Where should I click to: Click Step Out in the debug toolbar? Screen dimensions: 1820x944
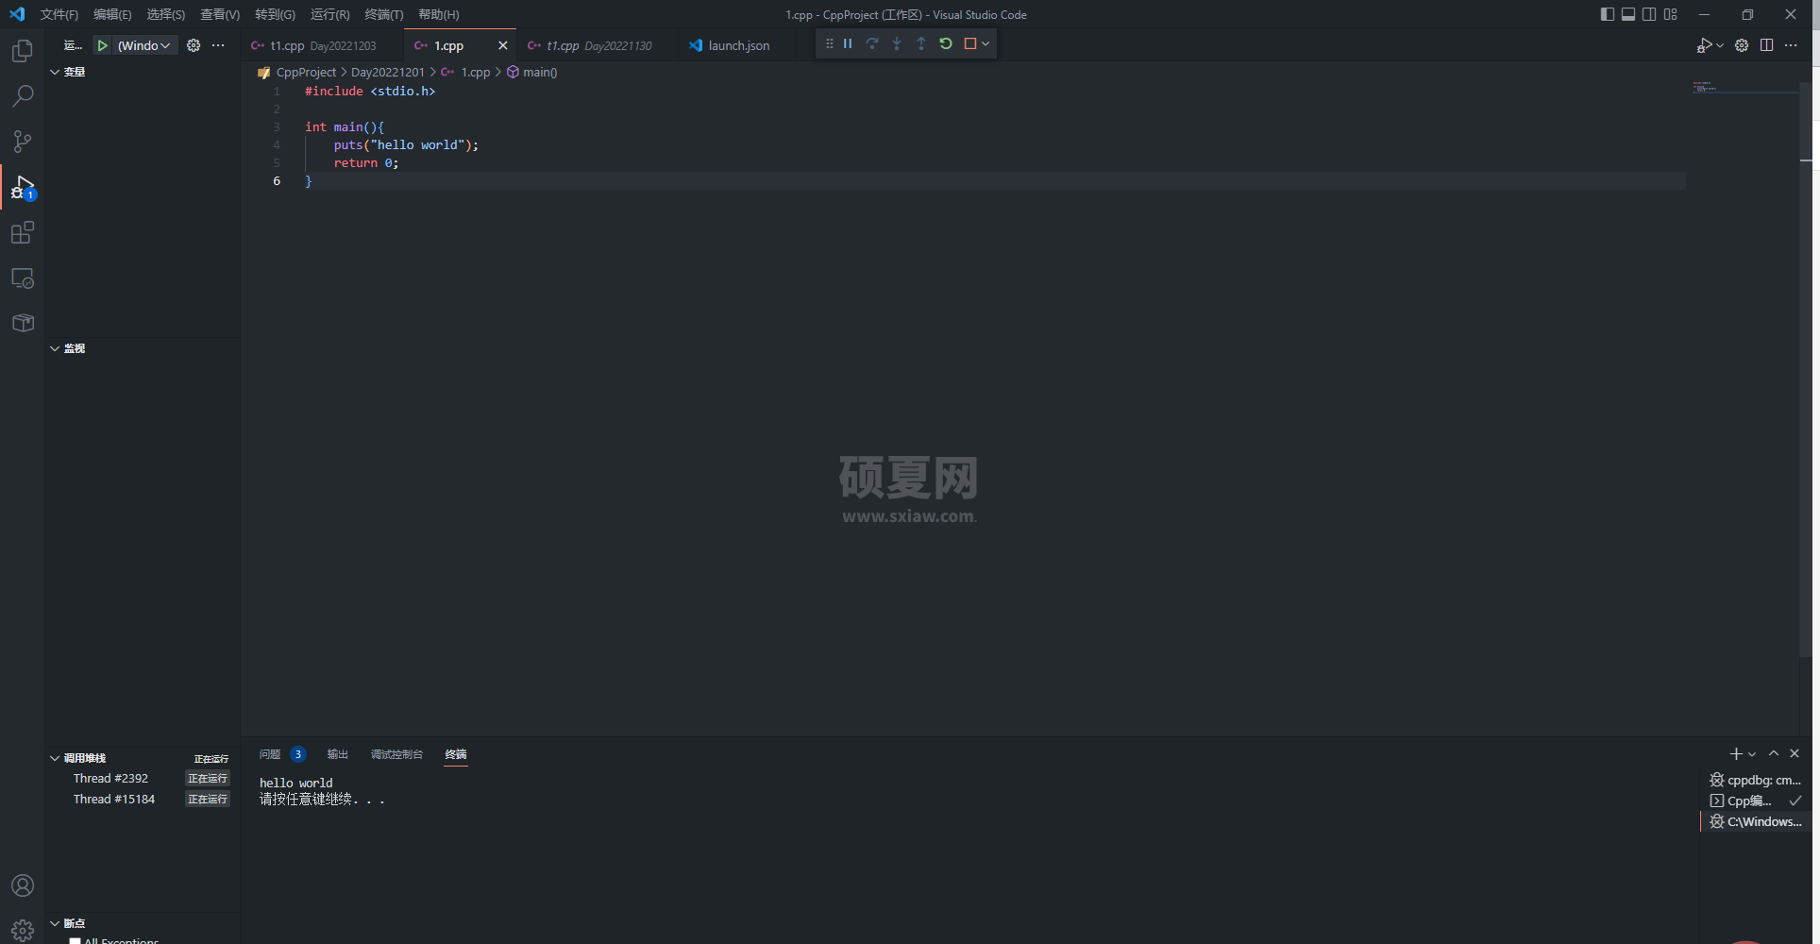(x=921, y=43)
